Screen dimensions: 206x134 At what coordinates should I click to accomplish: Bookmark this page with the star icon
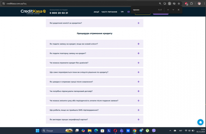click(179, 3)
